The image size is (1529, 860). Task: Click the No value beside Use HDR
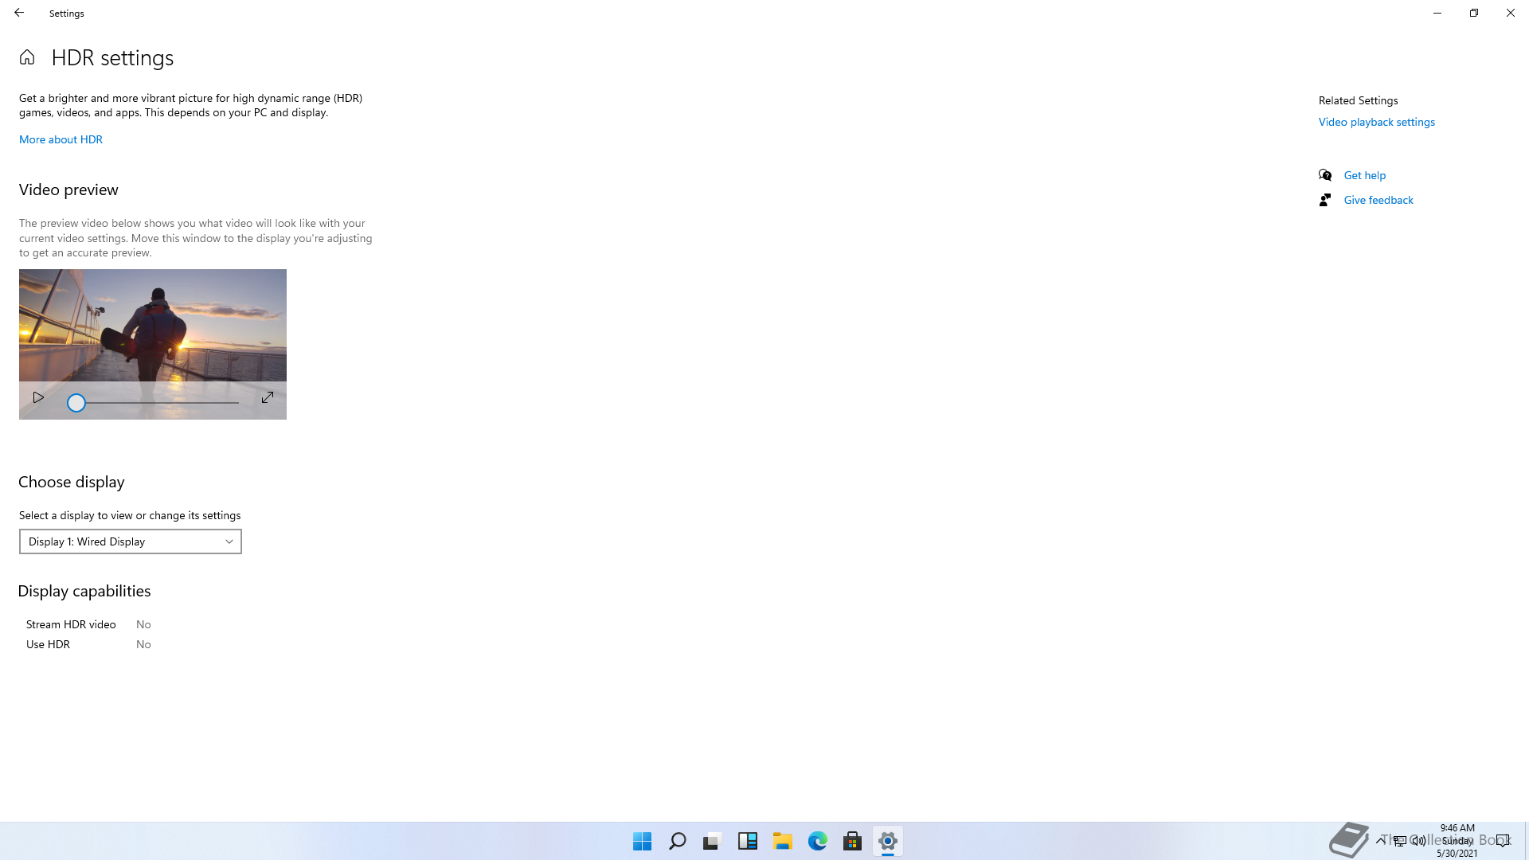[143, 644]
